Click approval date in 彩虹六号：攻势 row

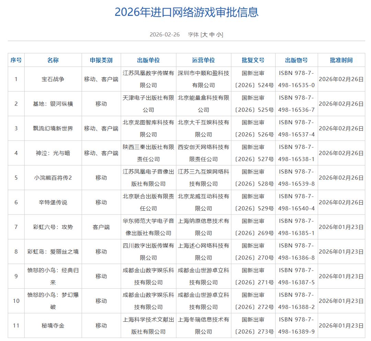(x=341, y=227)
